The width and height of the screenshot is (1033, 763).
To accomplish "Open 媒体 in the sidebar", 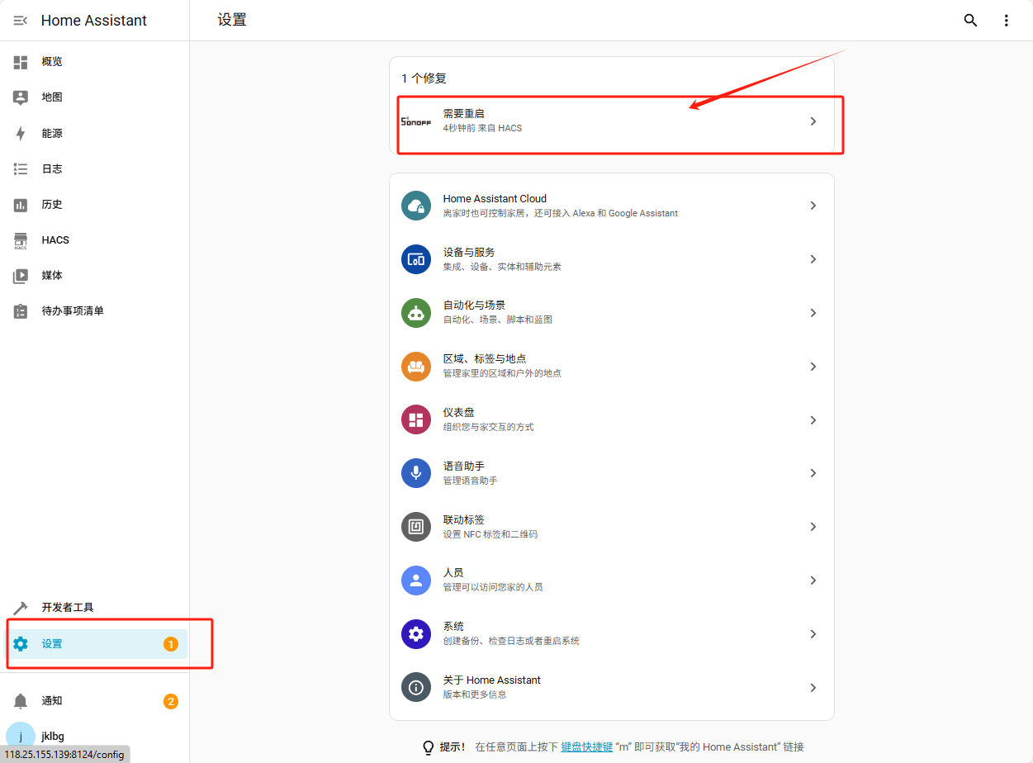I will (x=52, y=276).
